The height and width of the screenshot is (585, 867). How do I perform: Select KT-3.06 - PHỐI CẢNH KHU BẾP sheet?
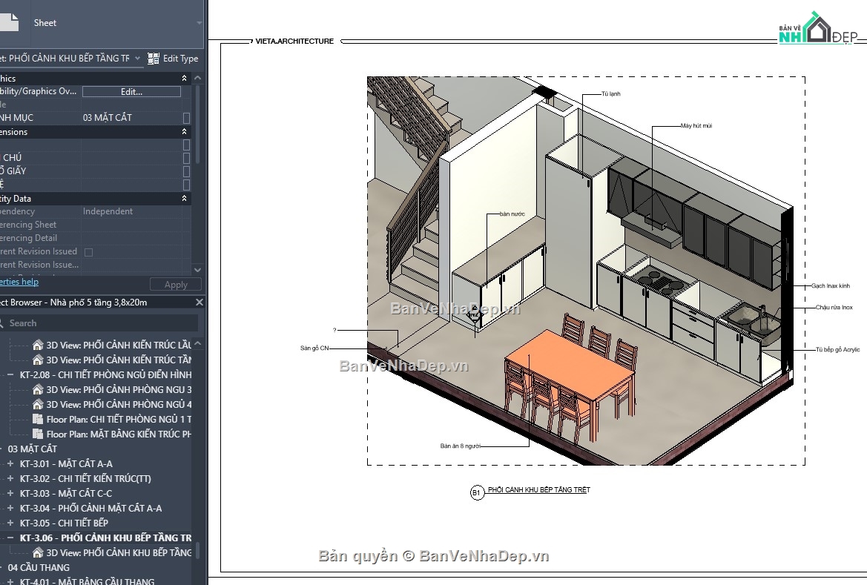tap(105, 538)
